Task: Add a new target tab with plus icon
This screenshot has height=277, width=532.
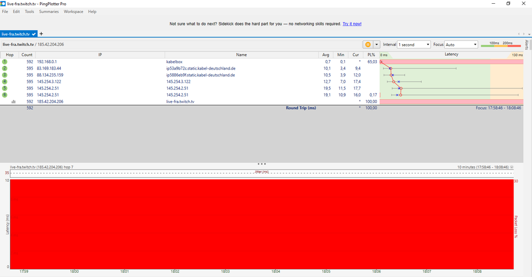Action: click(x=41, y=33)
